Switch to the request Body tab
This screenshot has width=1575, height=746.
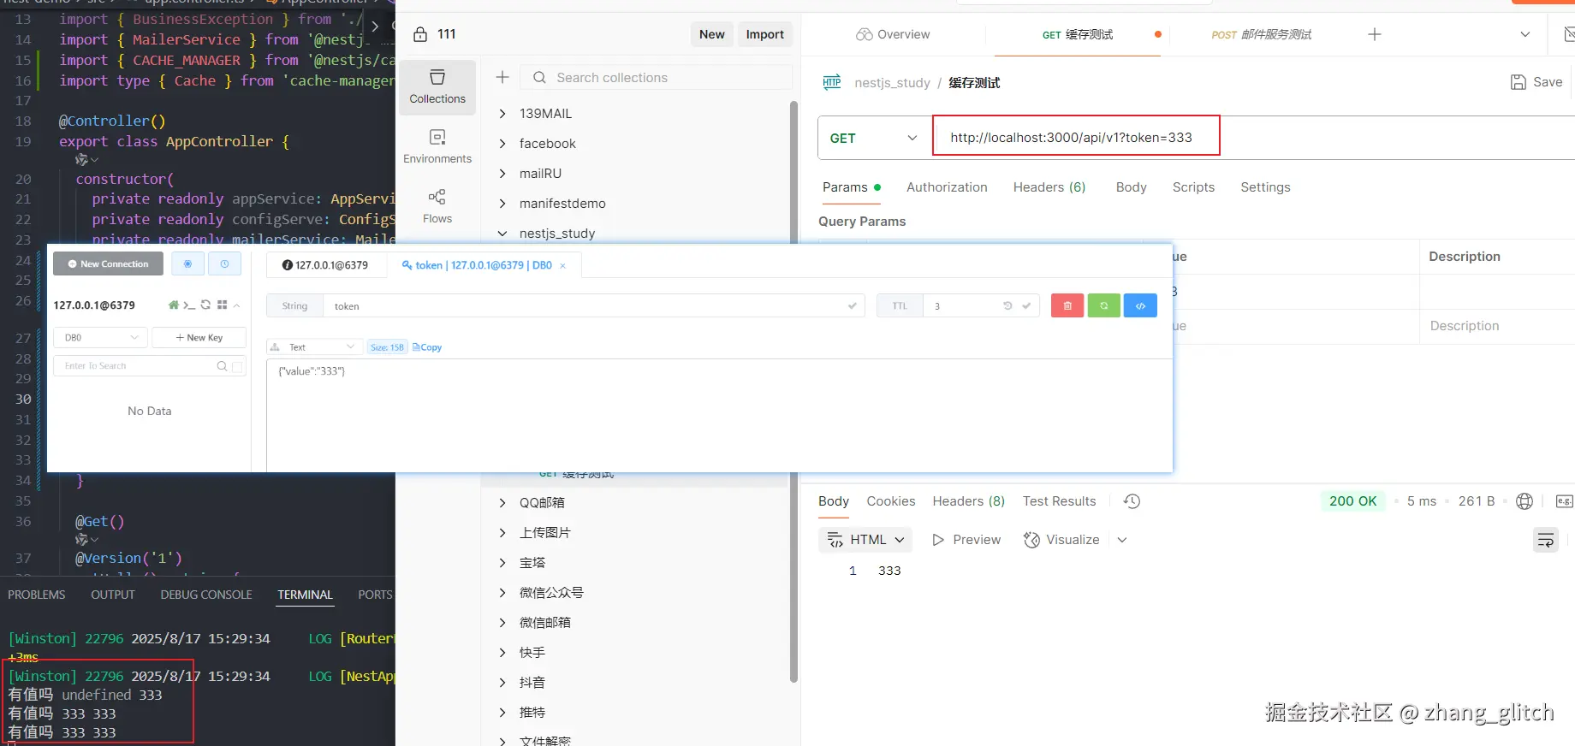click(1131, 187)
